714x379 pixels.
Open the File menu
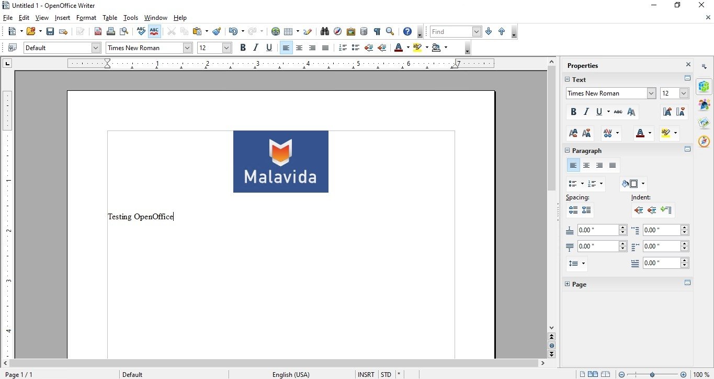coord(7,18)
